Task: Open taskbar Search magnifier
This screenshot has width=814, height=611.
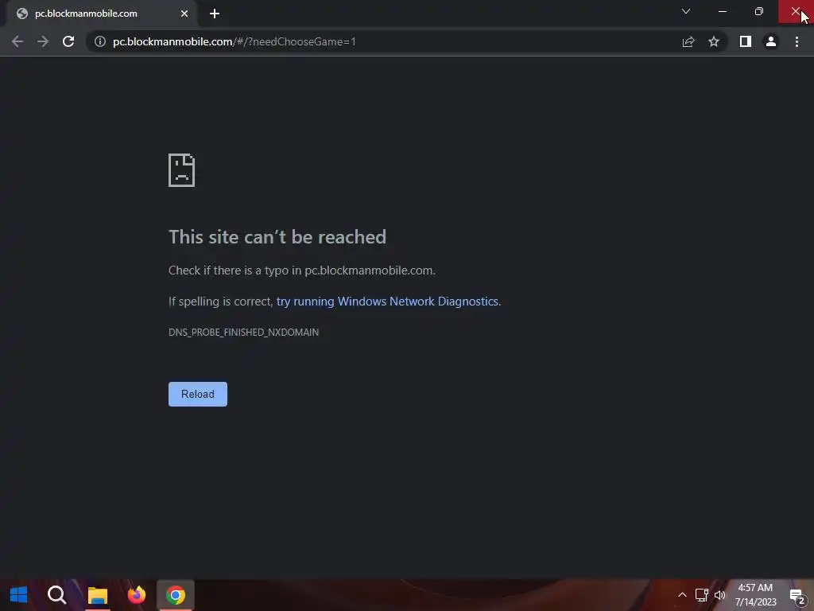Action: click(57, 595)
